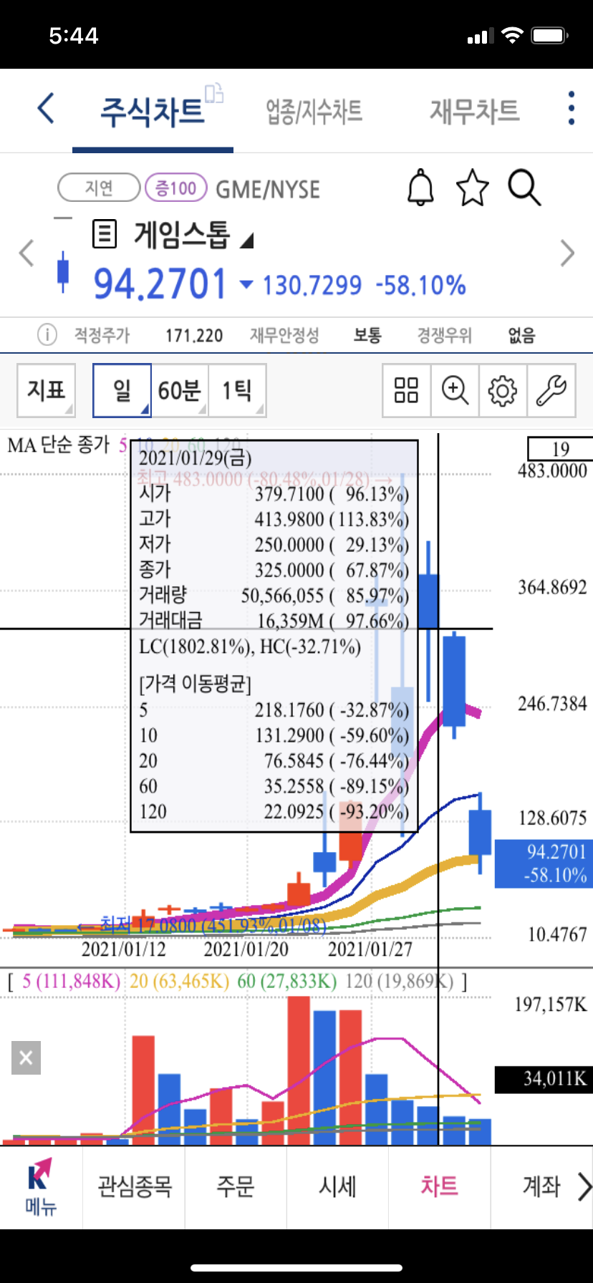Tap the 2021/01/20 date axis label
The image size is (593, 1283).
click(x=246, y=949)
